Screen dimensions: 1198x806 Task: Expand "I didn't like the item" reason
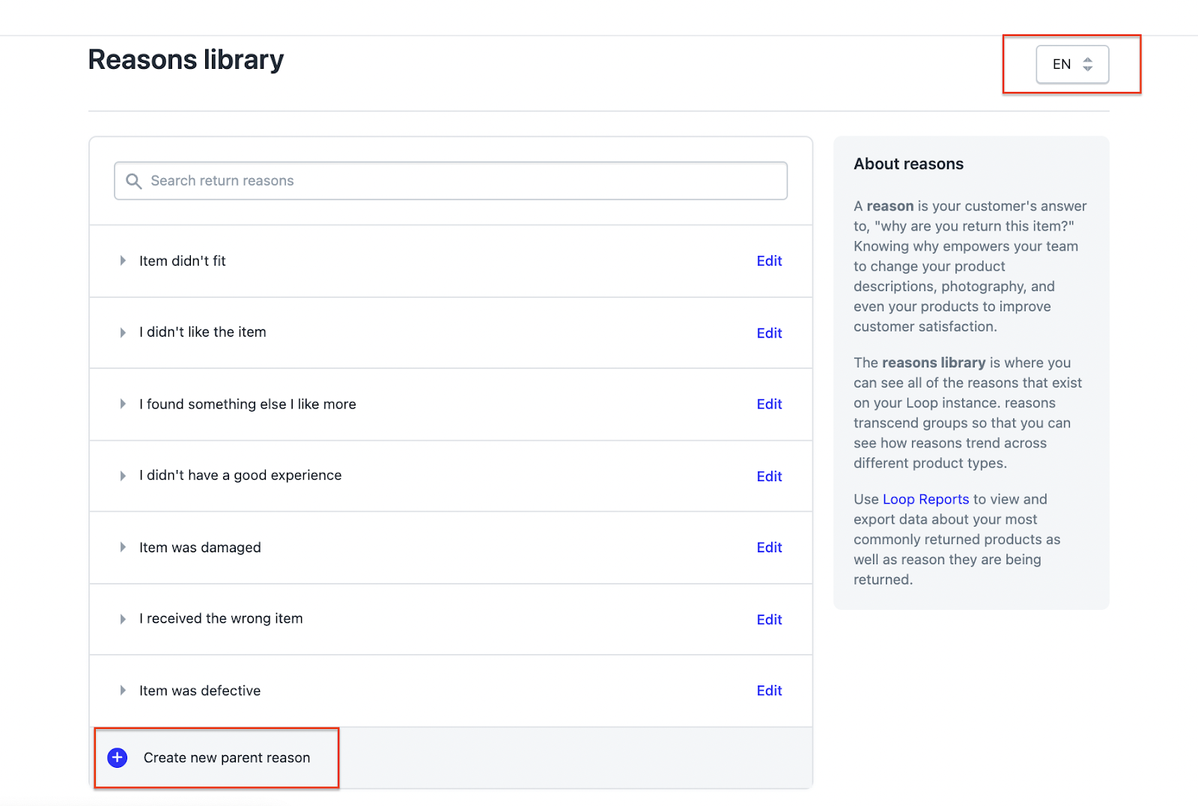tap(123, 332)
